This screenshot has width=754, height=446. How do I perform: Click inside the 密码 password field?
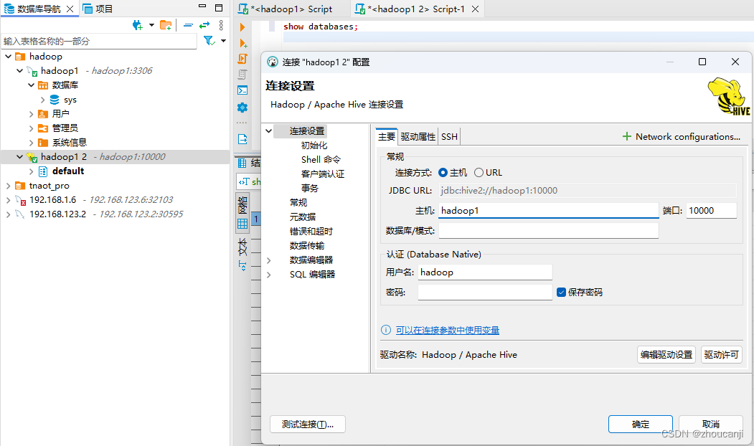[484, 291]
